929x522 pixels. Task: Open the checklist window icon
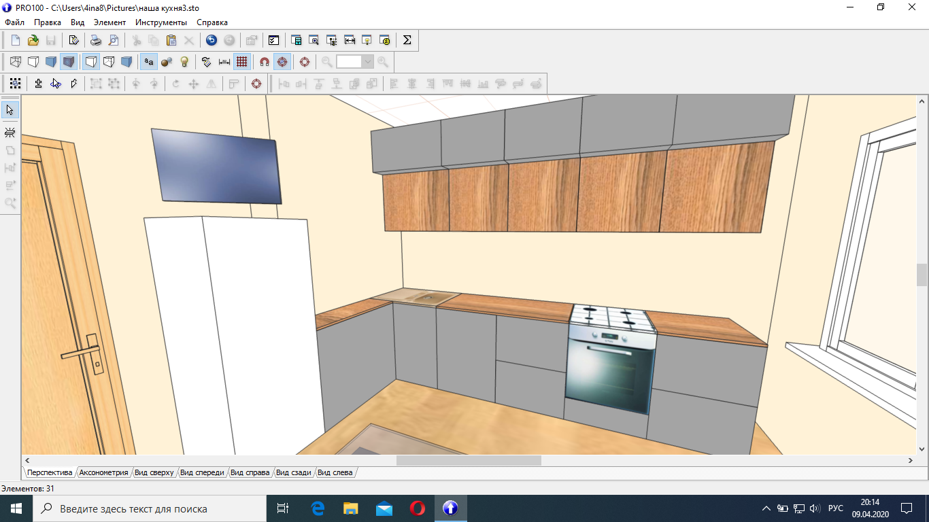273,40
